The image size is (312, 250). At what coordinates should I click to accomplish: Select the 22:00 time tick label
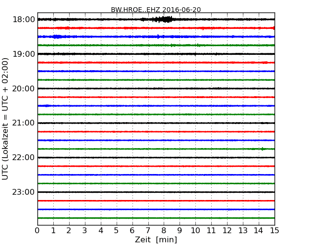coord(24,158)
